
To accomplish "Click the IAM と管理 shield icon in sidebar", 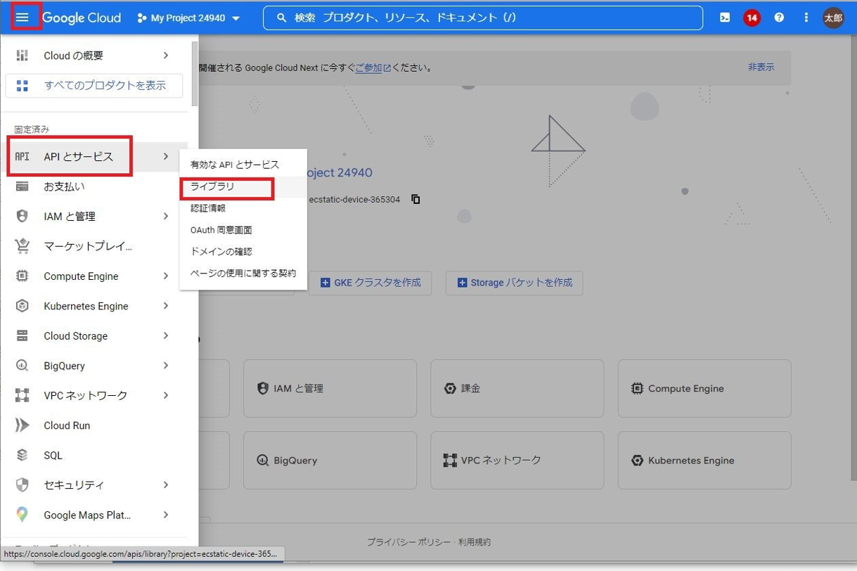I will pyautogui.click(x=22, y=217).
